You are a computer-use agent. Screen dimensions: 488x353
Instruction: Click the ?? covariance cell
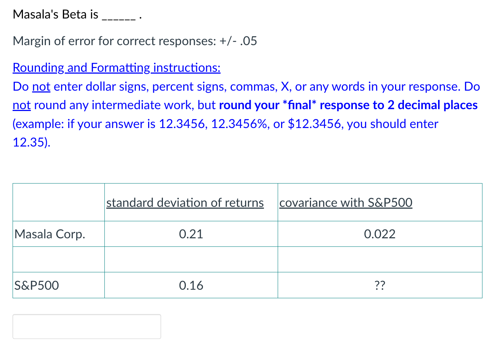click(380, 285)
